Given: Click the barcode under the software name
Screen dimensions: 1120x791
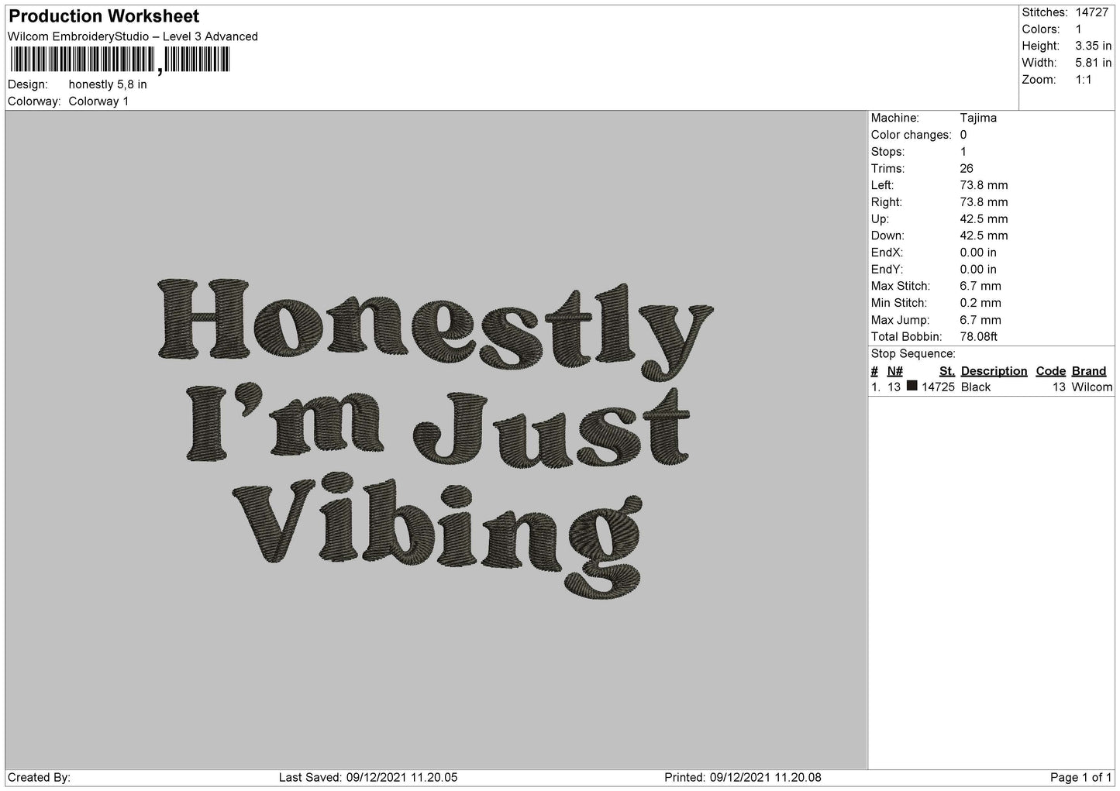Looking at the screenshot, I should tap(120, 60).
